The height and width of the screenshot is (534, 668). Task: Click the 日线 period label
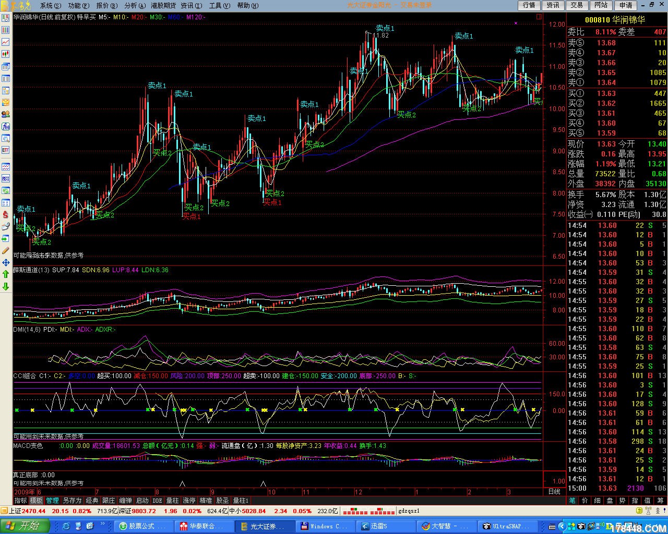pos(554,491)
